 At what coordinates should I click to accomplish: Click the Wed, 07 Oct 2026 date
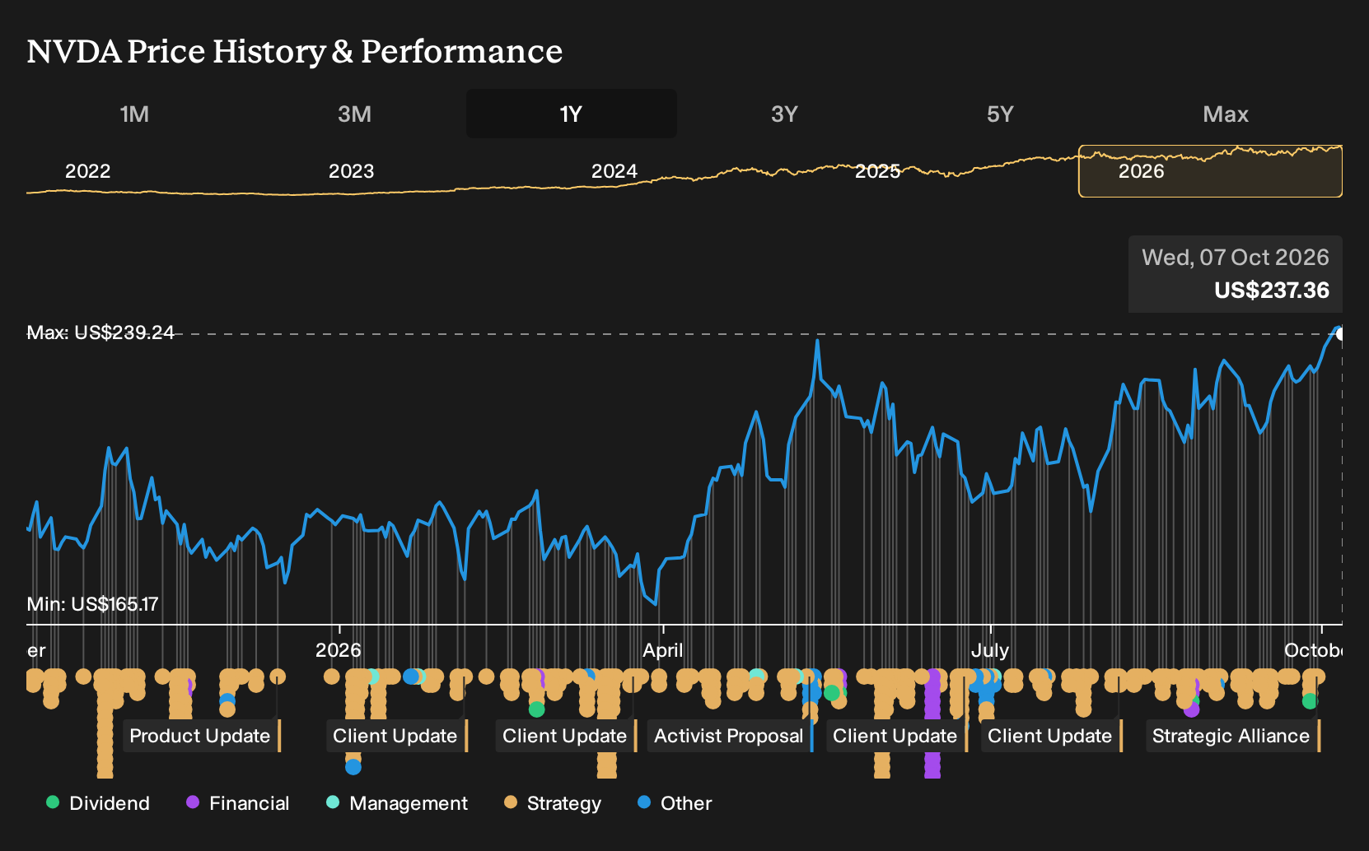1236,258
